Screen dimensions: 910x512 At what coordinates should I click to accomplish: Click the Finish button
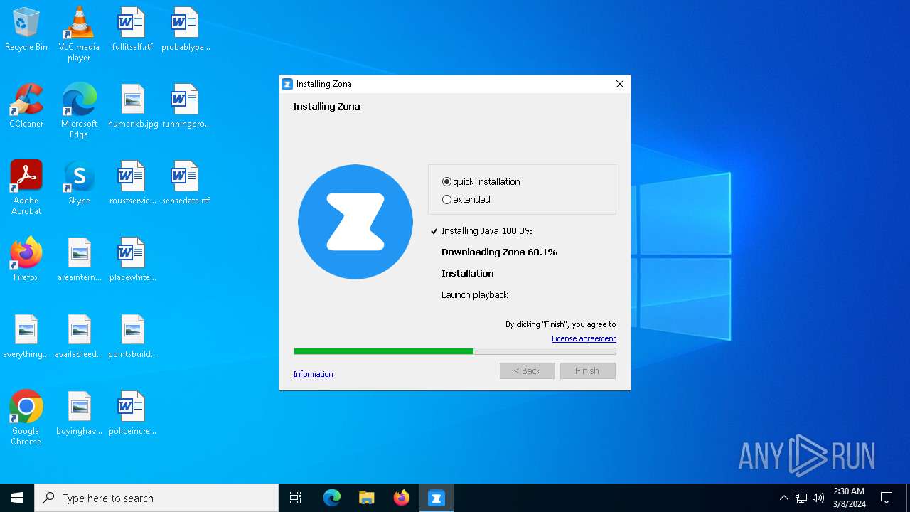coord(587,370)
